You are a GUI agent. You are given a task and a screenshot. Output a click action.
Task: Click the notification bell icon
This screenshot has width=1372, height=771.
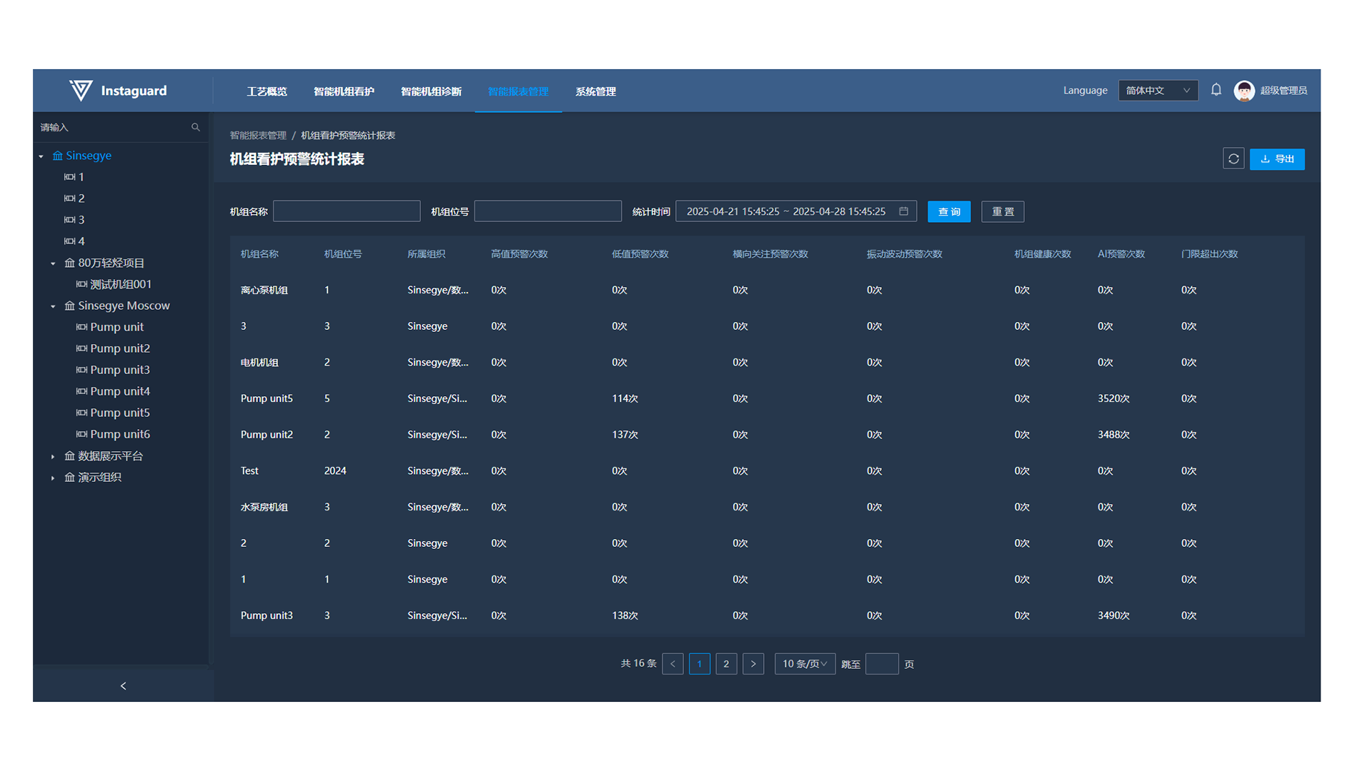tap(1216, 90)
